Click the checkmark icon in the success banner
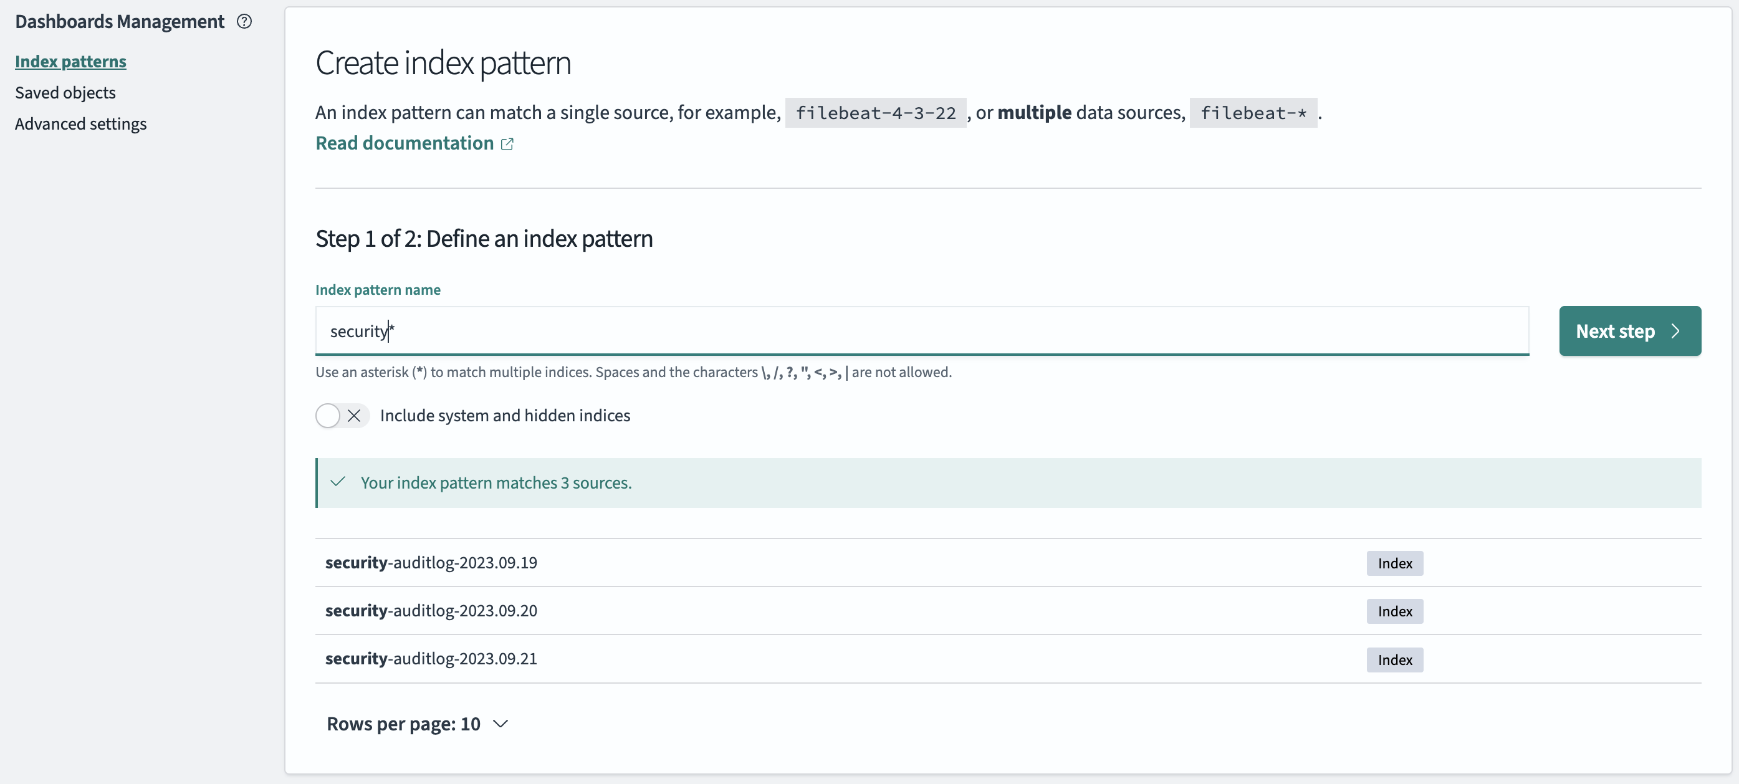Image resolution: width=1739 pixels, height=784 pixels. [338, 482]
